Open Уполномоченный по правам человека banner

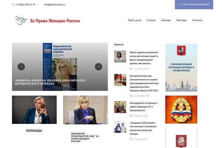(x=181, y=68)
